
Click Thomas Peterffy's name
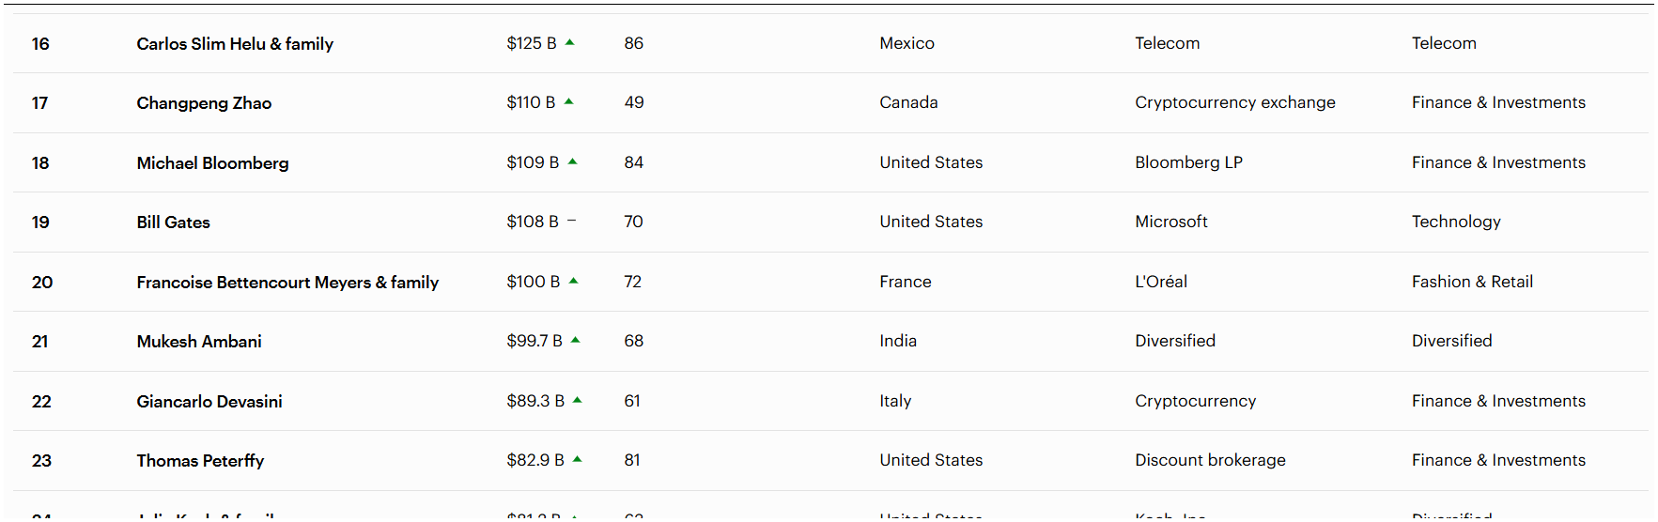(x=200, y=460)
